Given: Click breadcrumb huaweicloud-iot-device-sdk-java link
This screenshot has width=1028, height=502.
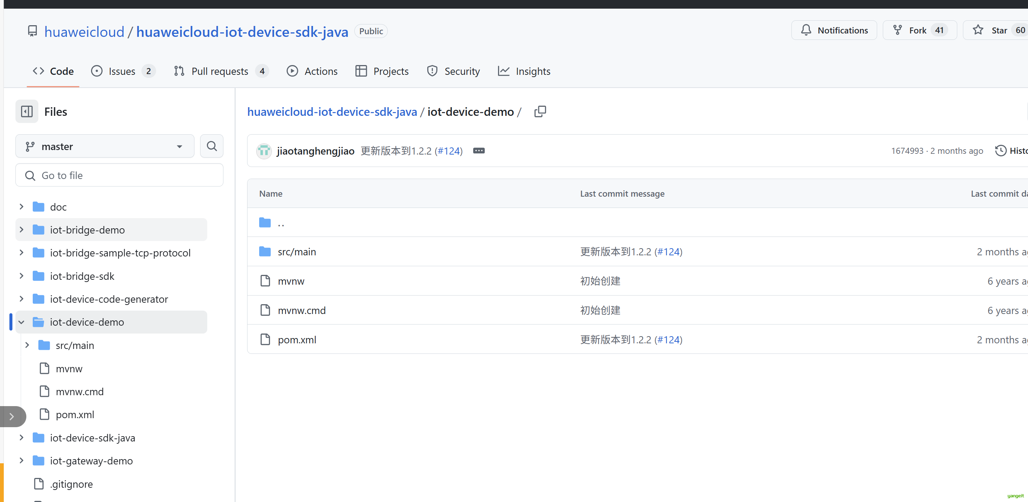Looking at the screenshot, I should 332,112.
